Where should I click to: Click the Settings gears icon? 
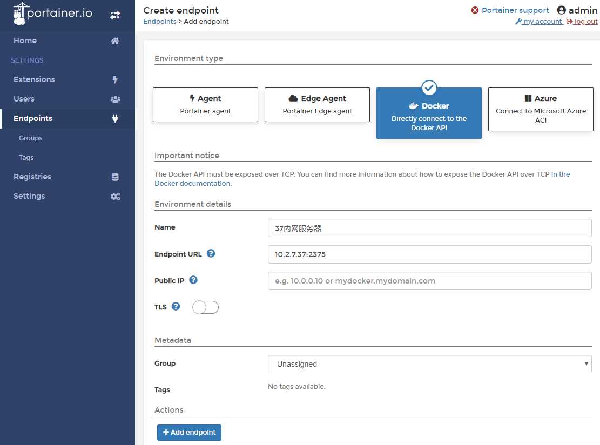[115, 196]
